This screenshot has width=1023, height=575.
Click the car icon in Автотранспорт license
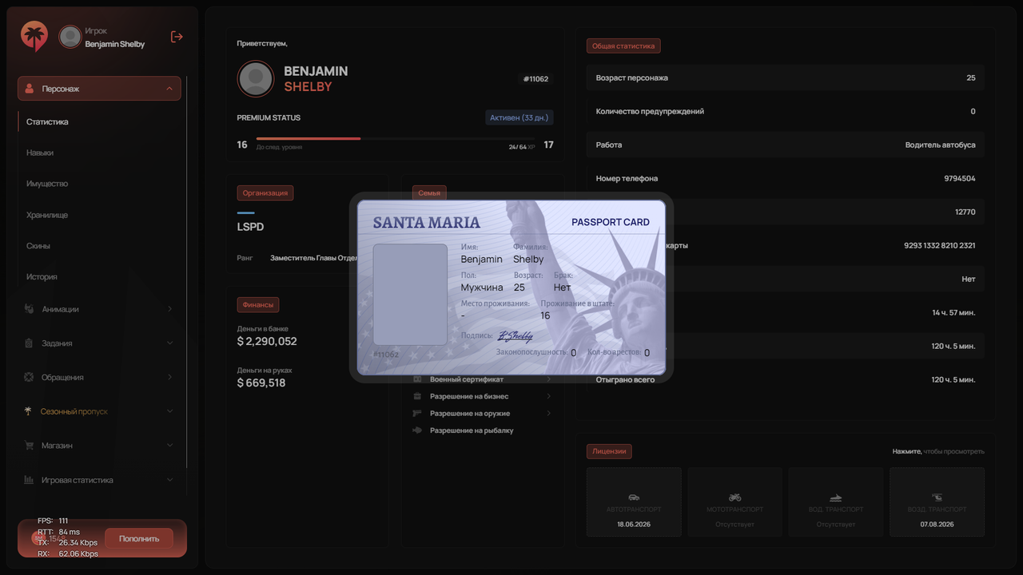pyautogui.click(x=634, y=498)
